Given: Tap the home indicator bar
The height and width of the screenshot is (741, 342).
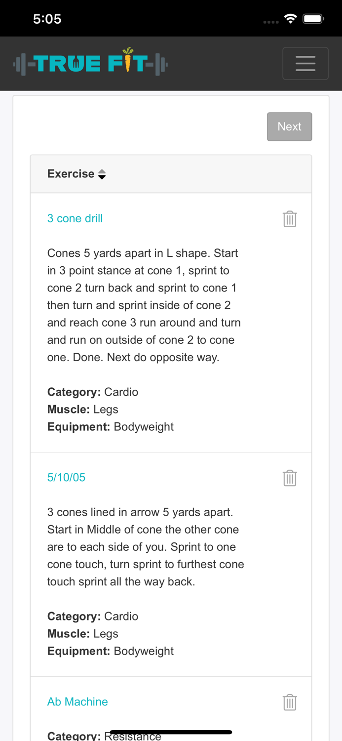Looking at the screenshot, I should coord(171,732).
